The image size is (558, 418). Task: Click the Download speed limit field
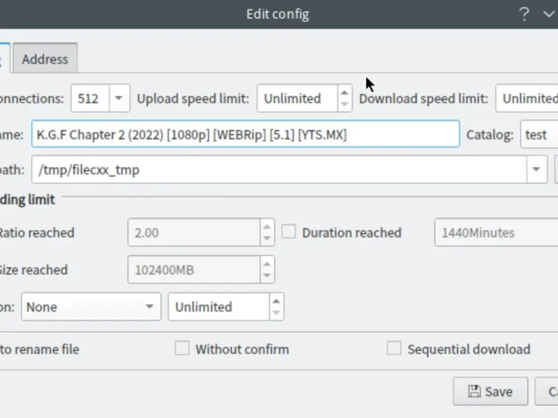tap(527, 98)
